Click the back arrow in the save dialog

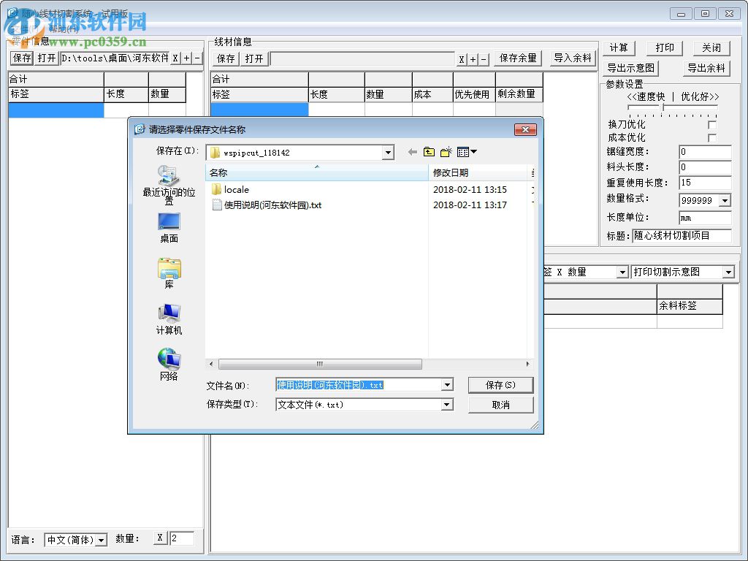(x=413, y=152)
